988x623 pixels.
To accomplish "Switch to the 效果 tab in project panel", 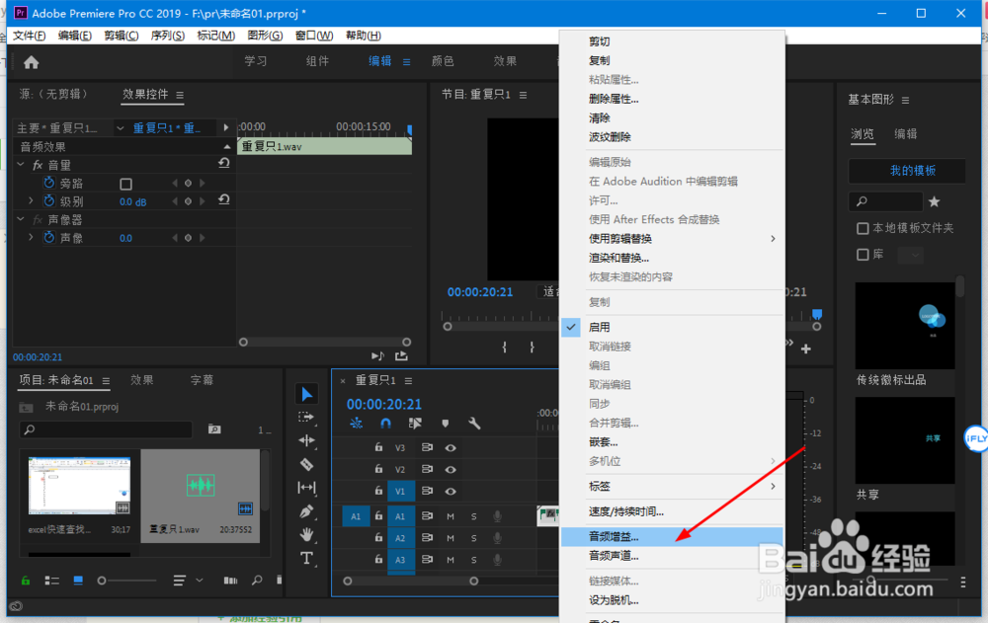I will coord(141,380).
